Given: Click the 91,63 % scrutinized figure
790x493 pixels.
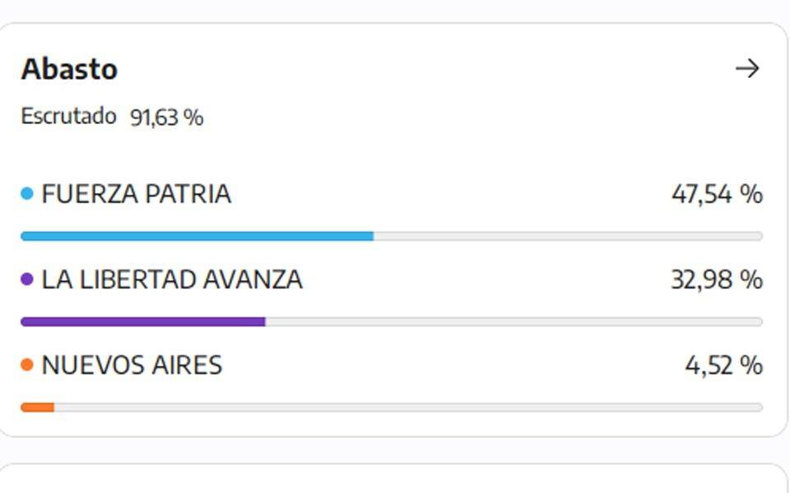Looking at the screenshot, I should [x=167, y=117].
